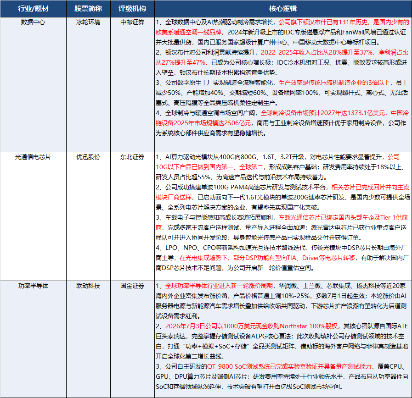Screen dimensions: 412x398
Task: Click the 股票简称 column header
Action: tap(88, 9)
